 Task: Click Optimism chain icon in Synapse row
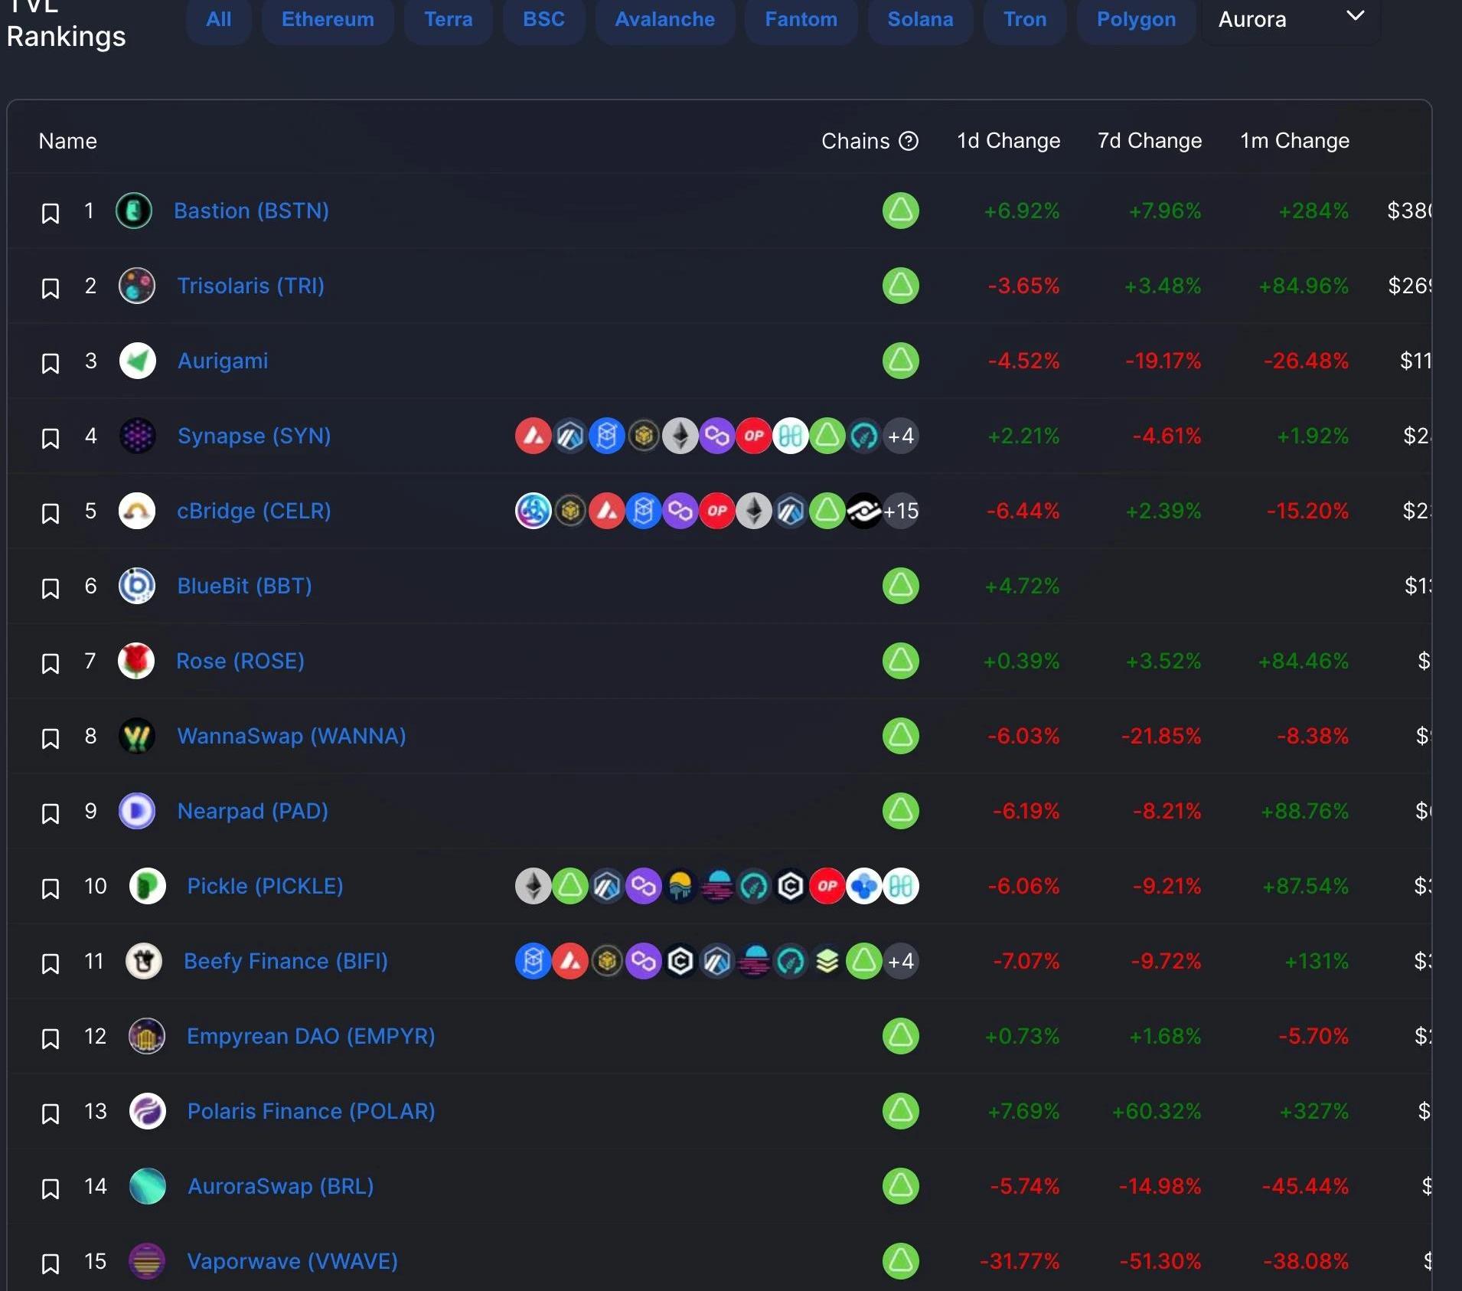(754, 436)
